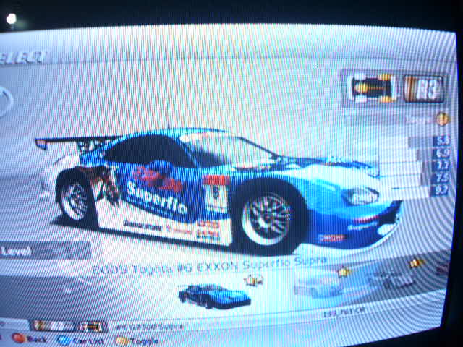Click the 9.7 stat bar
Viewport: 463px width, 347px height.
tap(441, 190)
